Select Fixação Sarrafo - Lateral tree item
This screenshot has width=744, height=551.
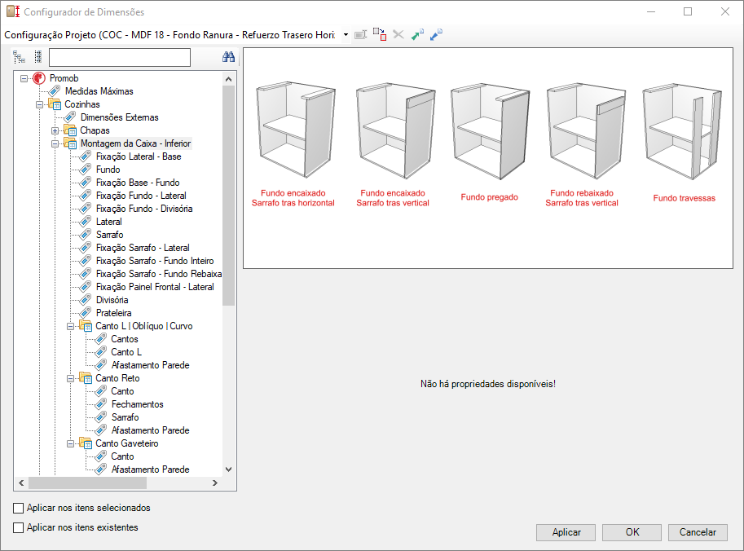click(143, 248)
